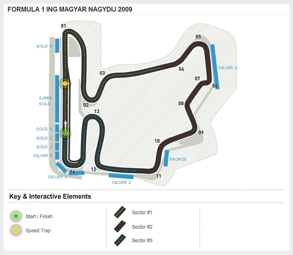The width and height of the screenshot is (293, 255).
Task: Click turn number 13 on the circuit
Action: pos(96,112)
